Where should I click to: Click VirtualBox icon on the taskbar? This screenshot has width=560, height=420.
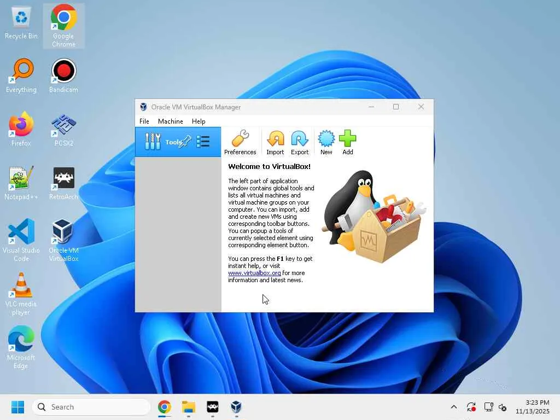pos(236,407)
